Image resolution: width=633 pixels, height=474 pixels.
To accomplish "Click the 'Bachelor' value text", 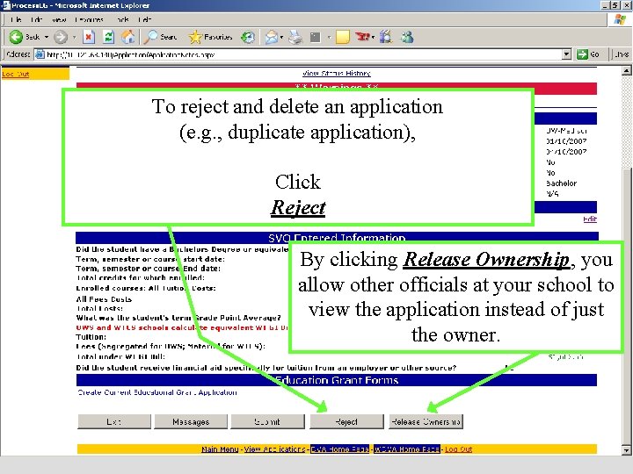I will (x=561, y=183).
